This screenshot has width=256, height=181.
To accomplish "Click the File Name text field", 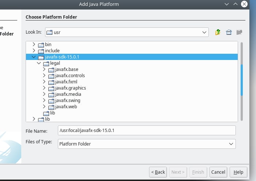I will [146, 130].
